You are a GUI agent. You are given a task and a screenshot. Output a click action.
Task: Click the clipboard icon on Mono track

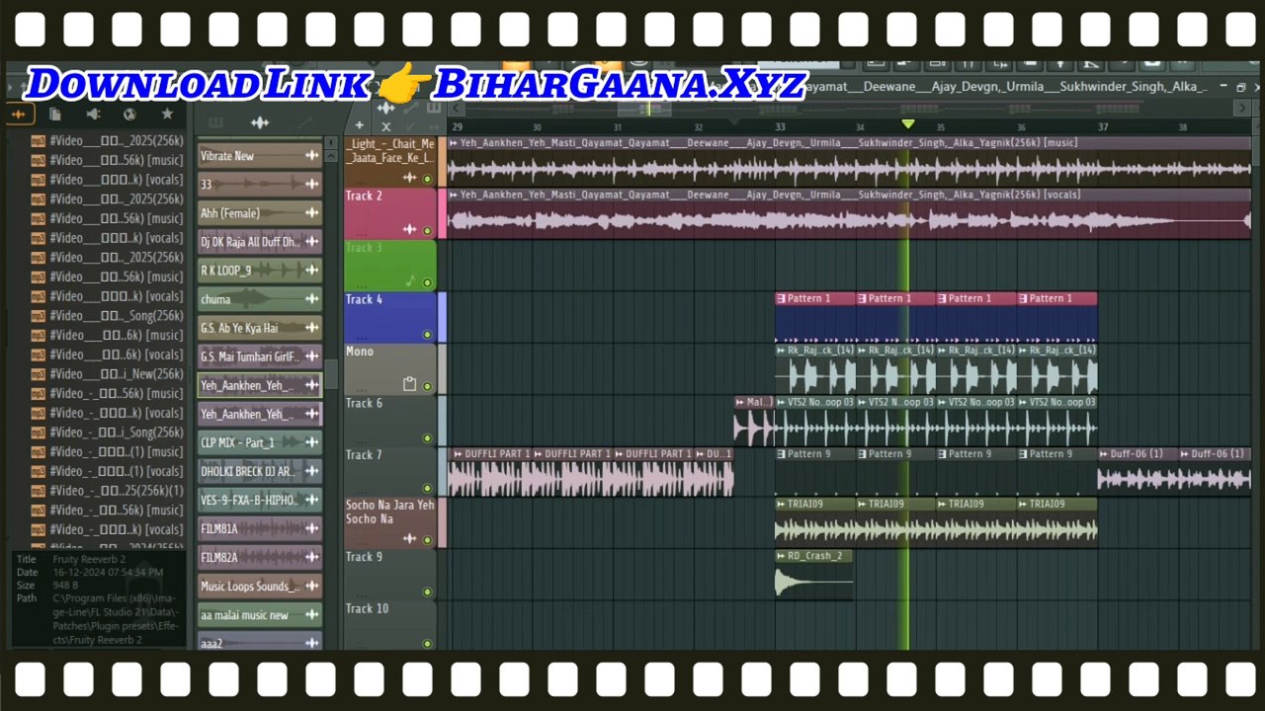(x=409, y=384)
